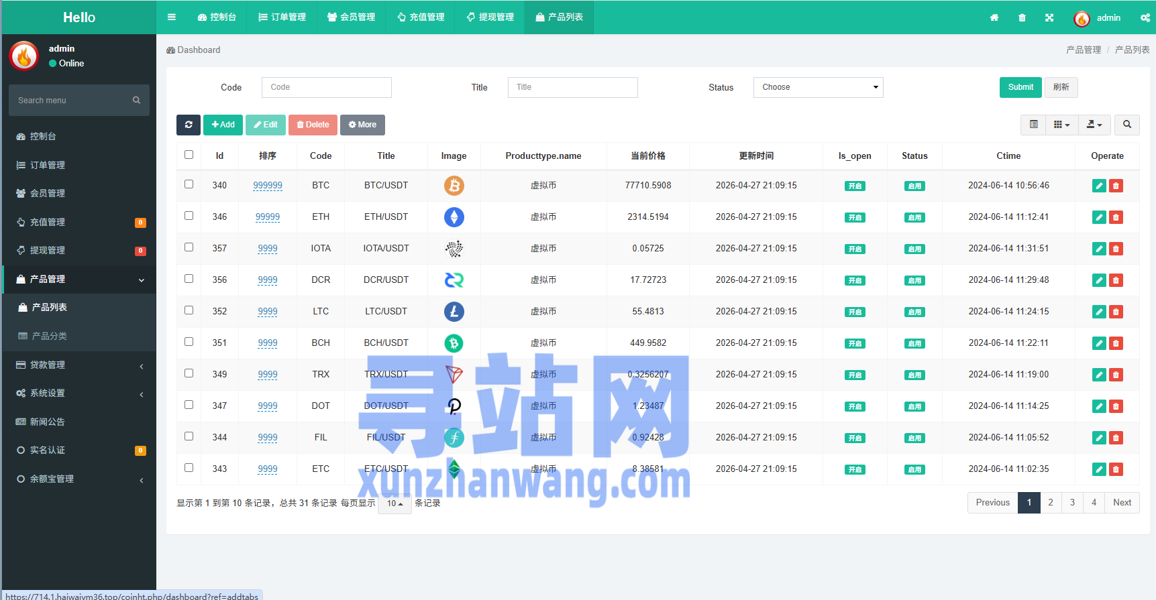This screenshot has height=600, width=1156.
Task: Open the columns grid dropdown
Action: 1061,125
